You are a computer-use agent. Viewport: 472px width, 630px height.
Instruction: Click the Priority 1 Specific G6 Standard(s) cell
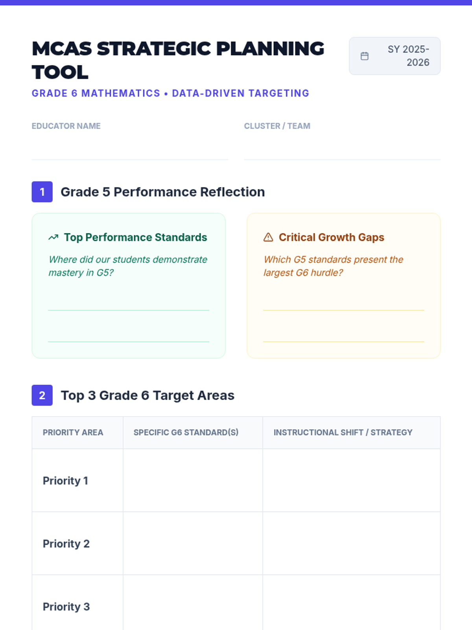coord(193,480)
